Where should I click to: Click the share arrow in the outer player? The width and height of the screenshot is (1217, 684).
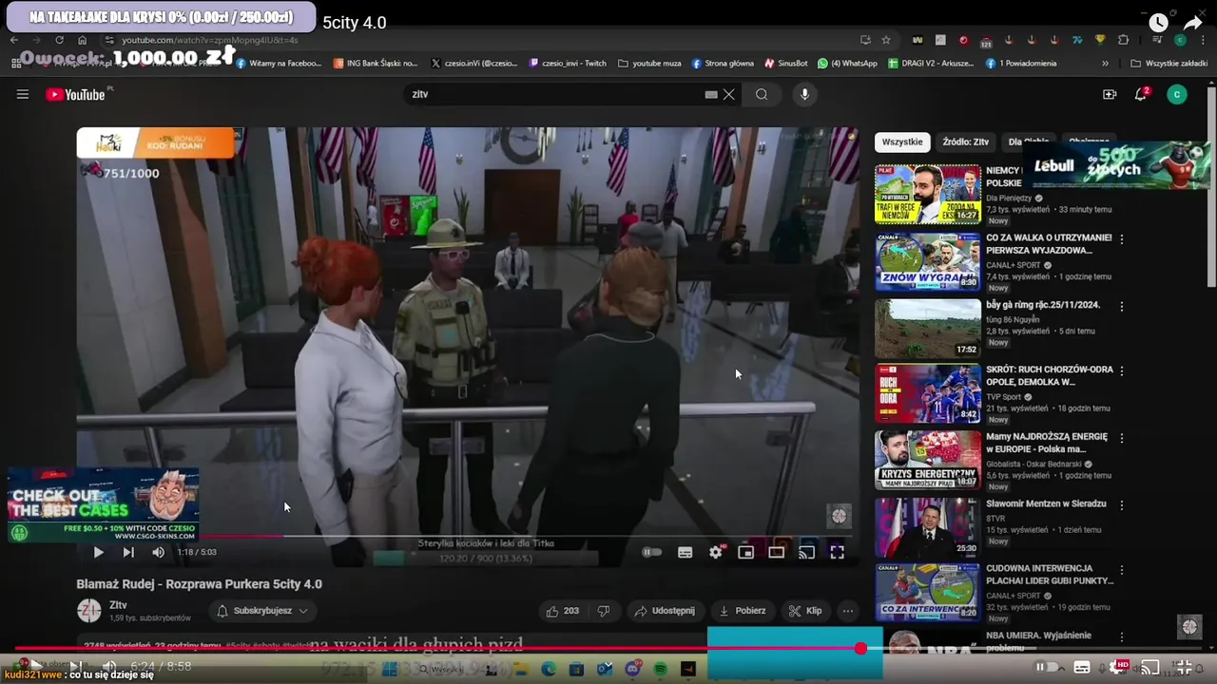click(x=1193, y=23)
